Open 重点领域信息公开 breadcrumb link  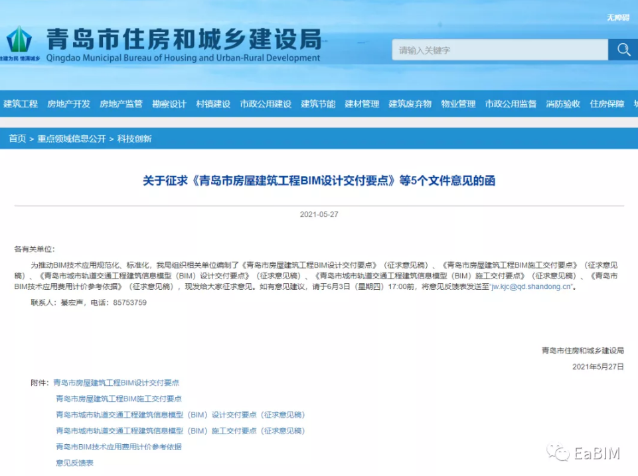(x=72, y=139)
